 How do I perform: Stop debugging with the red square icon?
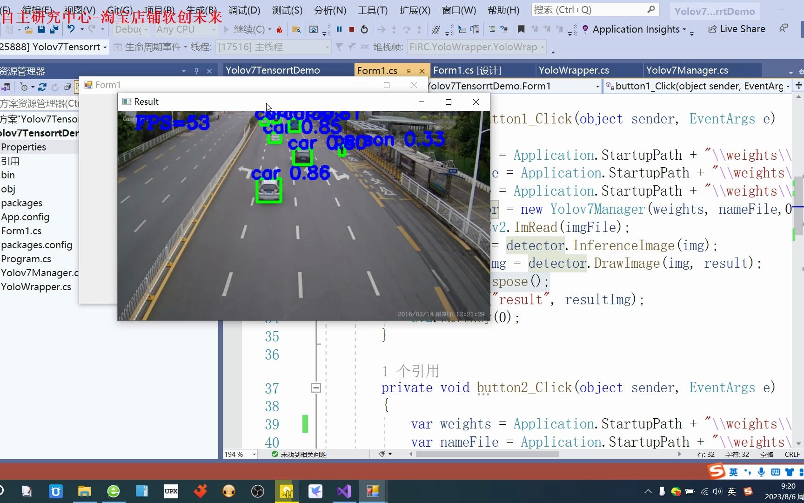click(x=351, y=29)
